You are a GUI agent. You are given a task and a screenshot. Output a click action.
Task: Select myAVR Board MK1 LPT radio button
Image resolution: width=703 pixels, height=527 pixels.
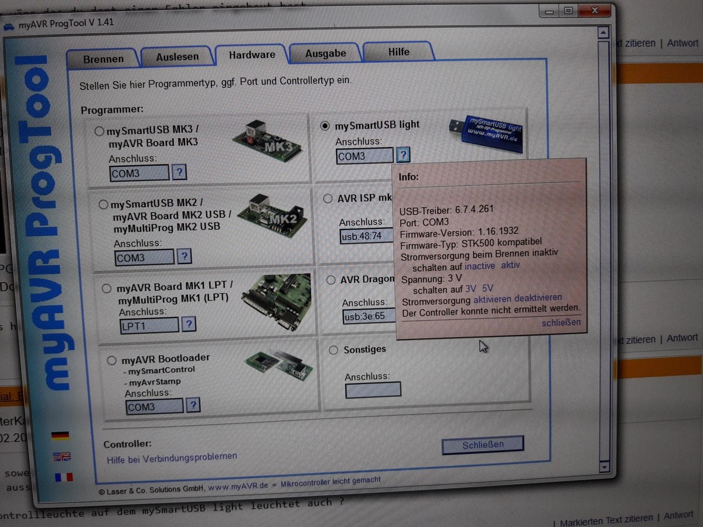(107, 288)
